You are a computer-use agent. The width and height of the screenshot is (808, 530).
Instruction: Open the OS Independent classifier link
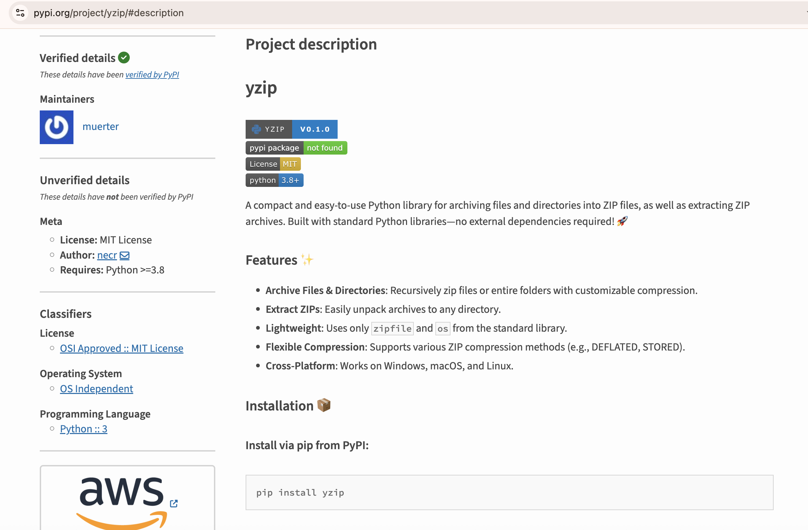[96, 389]
